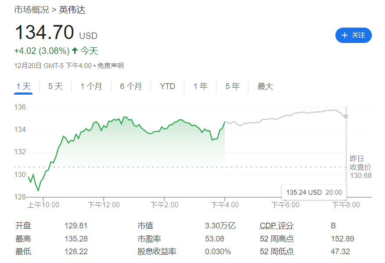Select the 1 天 time range tab
The image size is (385, 263).
coord(23,86)
